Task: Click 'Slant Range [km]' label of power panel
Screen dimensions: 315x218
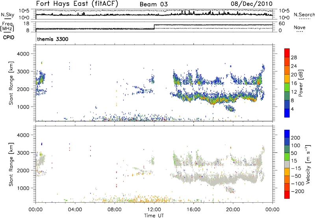Action: pos(11,83)
